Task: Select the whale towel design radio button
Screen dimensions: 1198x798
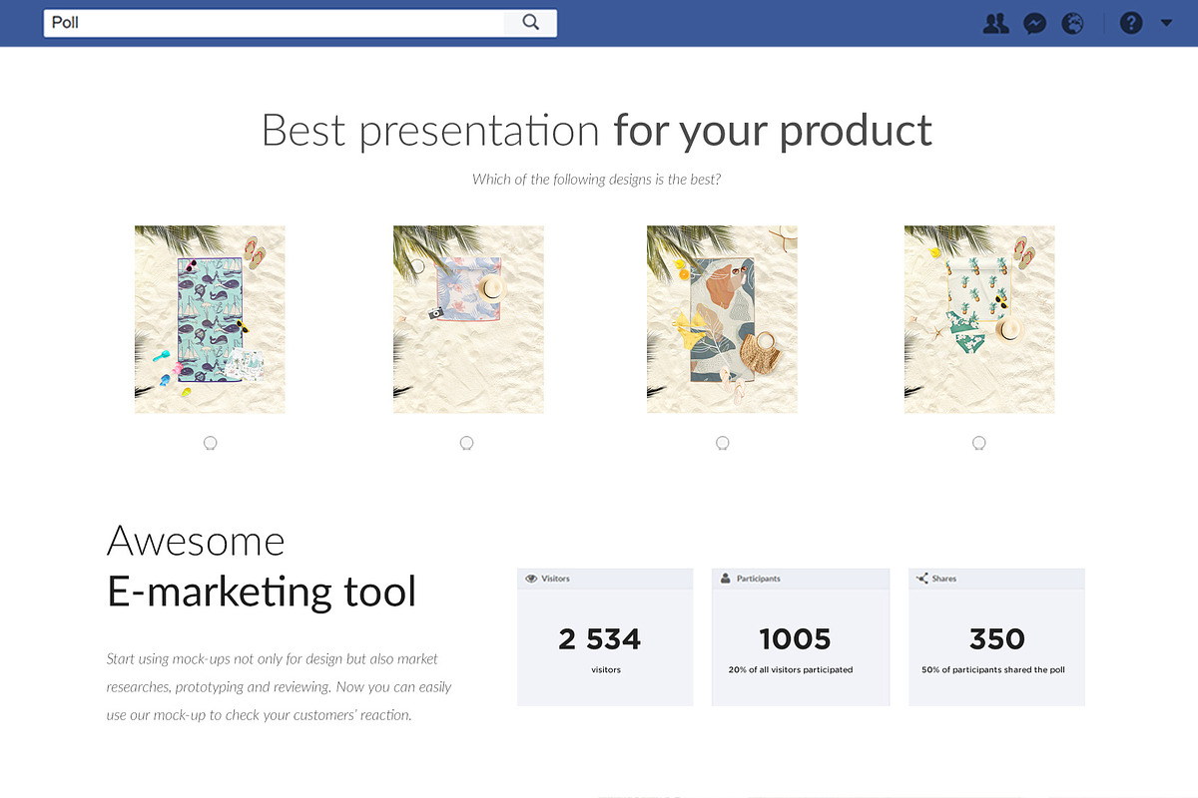Action: 210,443
